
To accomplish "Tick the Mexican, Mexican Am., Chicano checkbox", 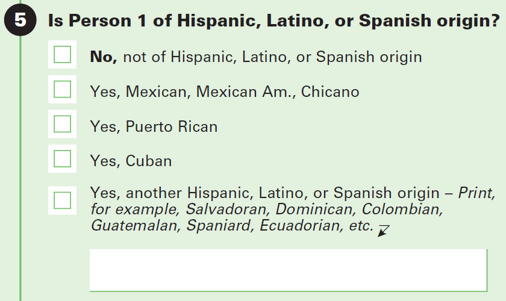I will [x=63, y=90].
